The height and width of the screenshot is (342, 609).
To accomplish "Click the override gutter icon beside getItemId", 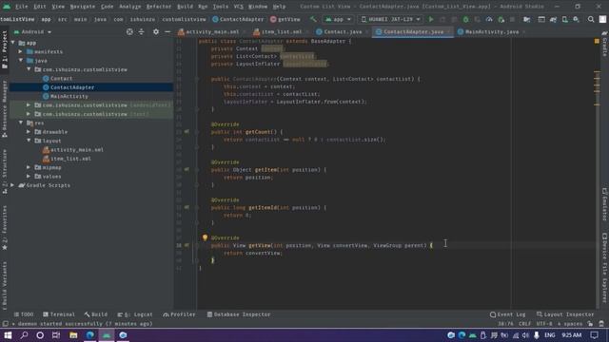I will [x=187, y=207].
